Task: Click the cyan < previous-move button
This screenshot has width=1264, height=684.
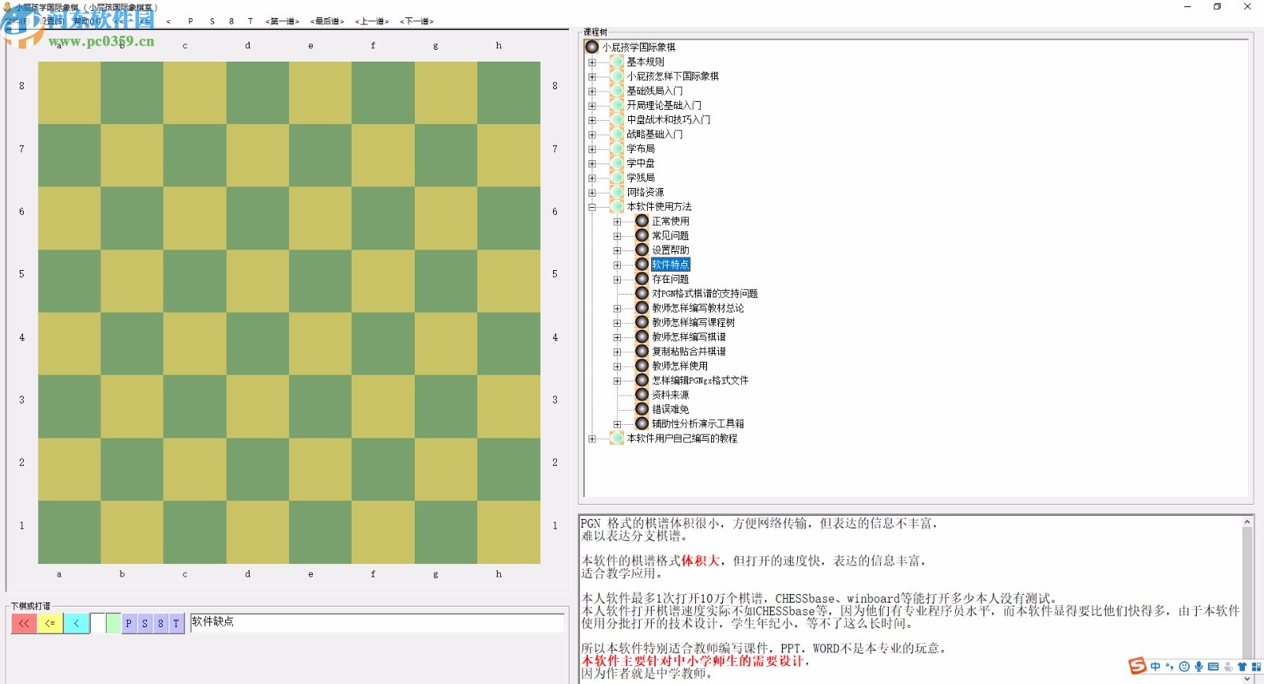Action: point(77,623)
